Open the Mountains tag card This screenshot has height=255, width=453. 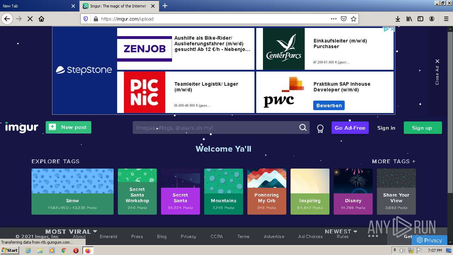224,192
